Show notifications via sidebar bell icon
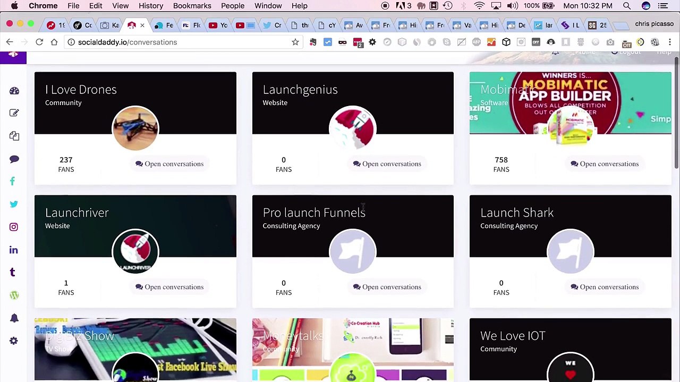680x382 pixels. pos(14,318)
